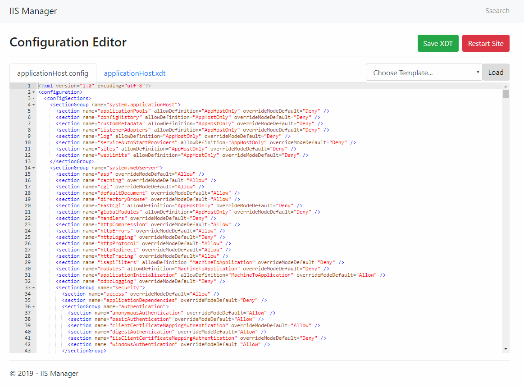Screen dimensions: 524x388
Task: Click the applicationDependencies section line
Action: click(164, 301)
